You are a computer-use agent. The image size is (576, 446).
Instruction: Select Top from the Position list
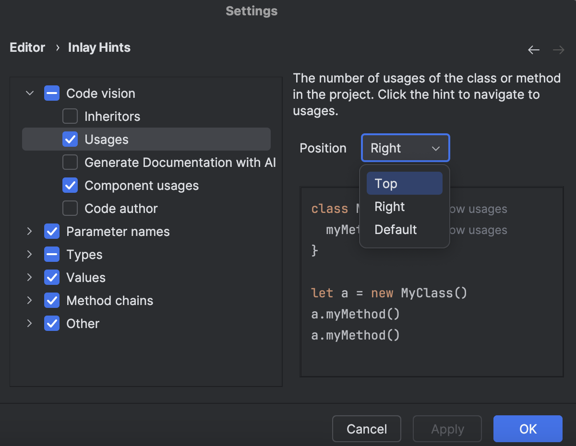click(x=404, y=183)
